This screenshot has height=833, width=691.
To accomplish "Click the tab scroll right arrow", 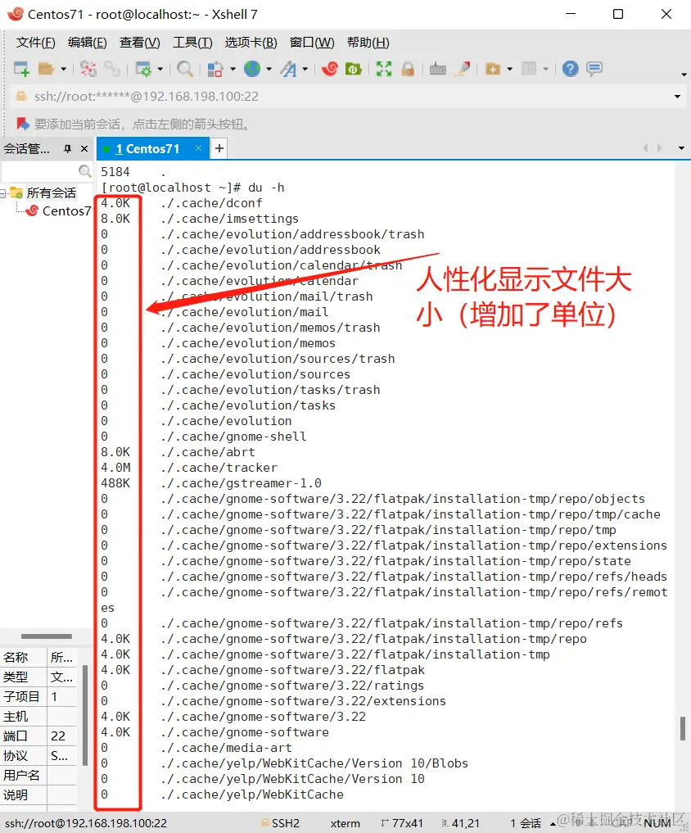I will click(660, 147).
